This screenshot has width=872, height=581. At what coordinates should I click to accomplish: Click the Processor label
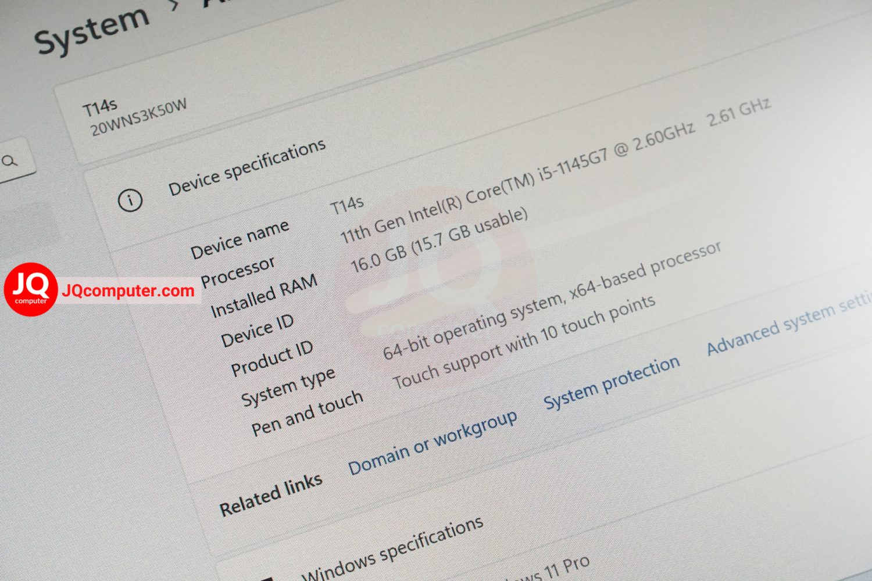click(237, 272)
